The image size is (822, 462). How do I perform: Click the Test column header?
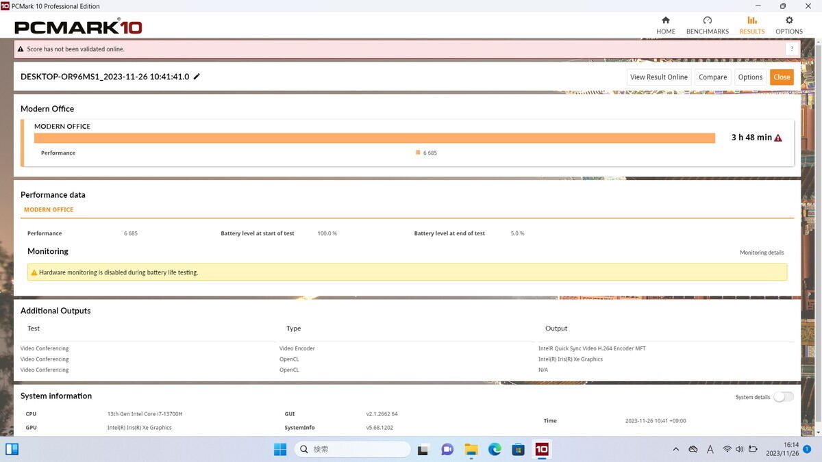(34, 329)
